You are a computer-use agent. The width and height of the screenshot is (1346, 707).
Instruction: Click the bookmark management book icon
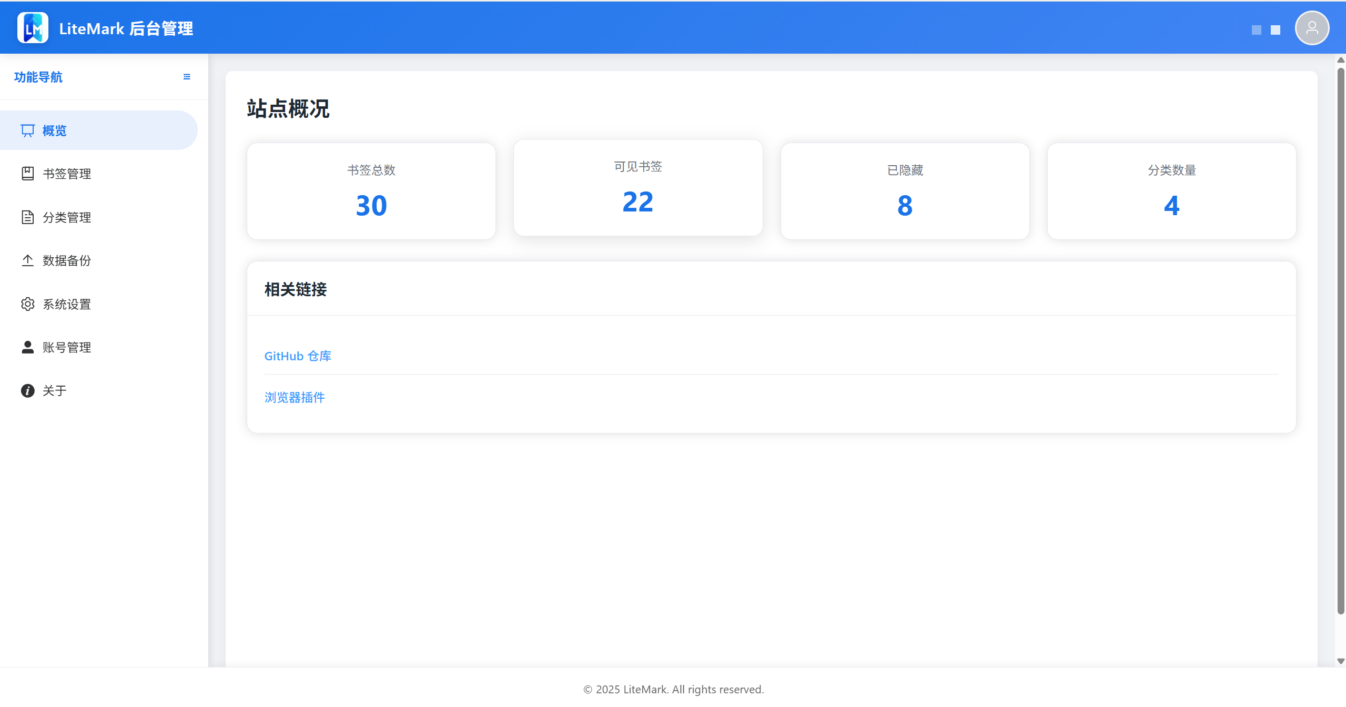pyautogui.click(x=27, y=174)
